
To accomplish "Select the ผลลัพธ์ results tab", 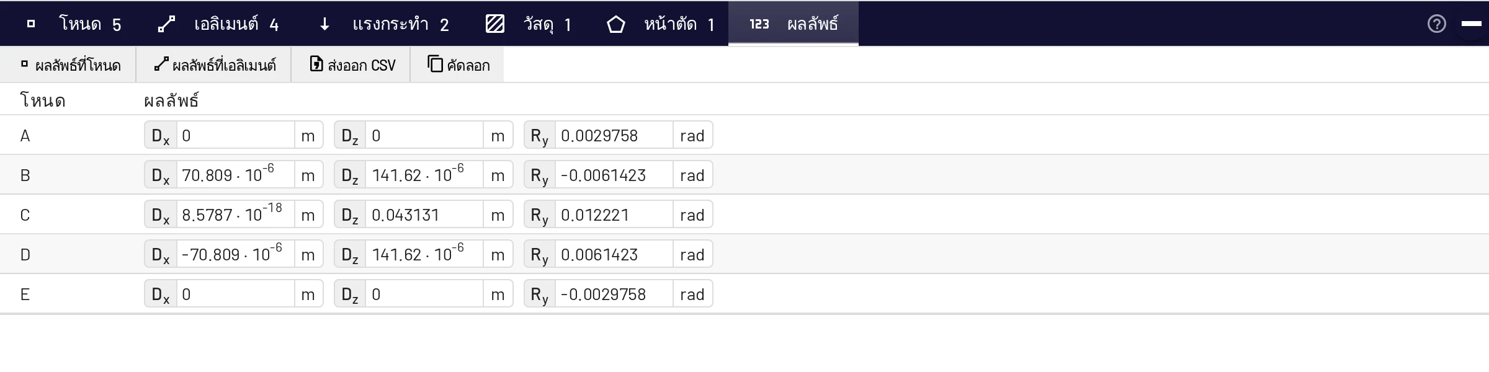I will pyautogui.click(x=794, y=24).
